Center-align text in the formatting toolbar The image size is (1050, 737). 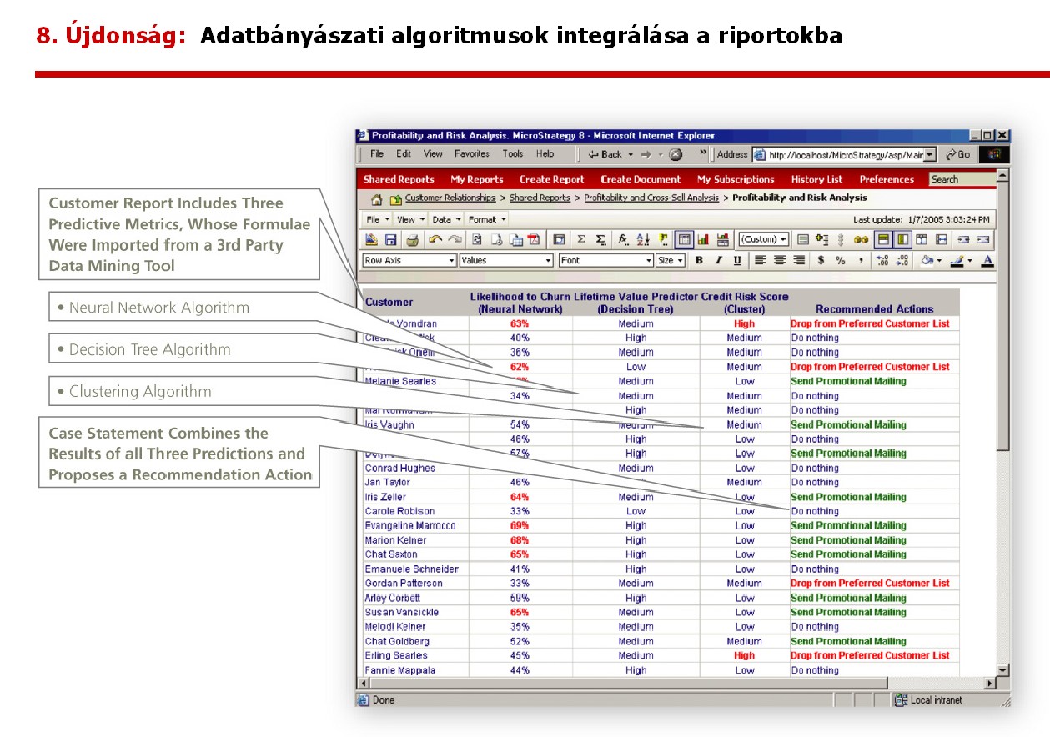pos(780,260)
